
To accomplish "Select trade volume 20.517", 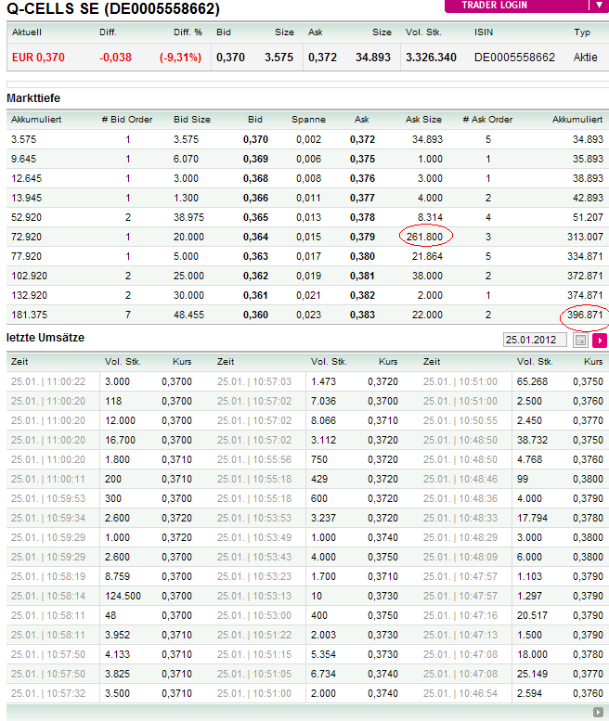I will click(x=532, y=616).
